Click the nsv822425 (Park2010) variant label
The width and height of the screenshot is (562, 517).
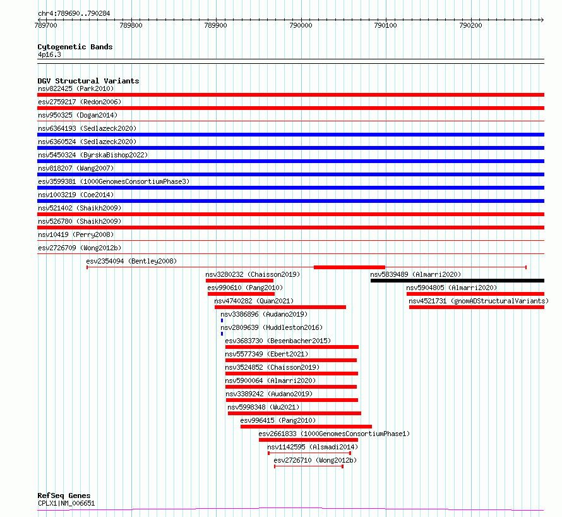tap(76, 88)
